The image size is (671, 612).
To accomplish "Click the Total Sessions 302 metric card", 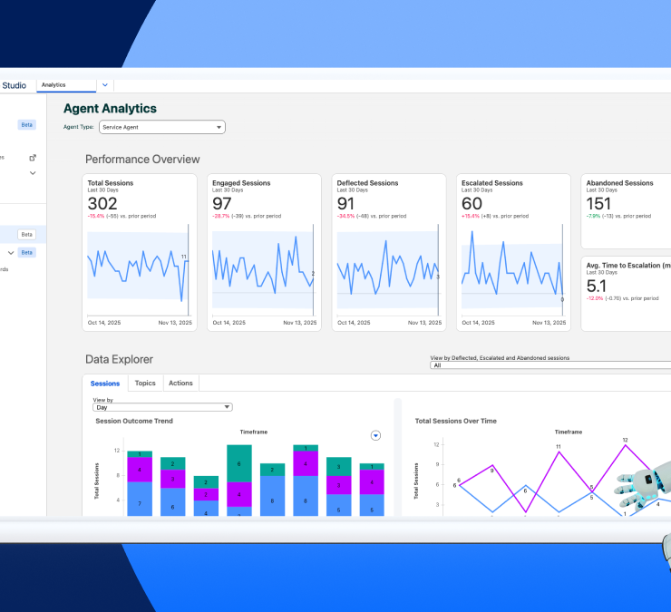I will [138, 204].
